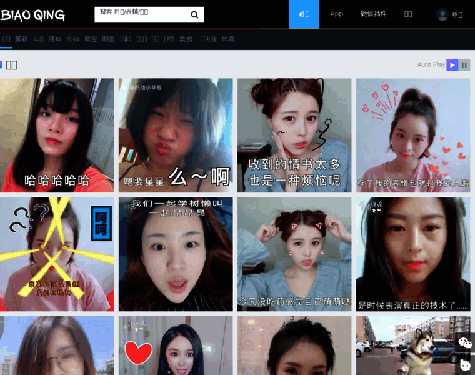Click the BIAO QING site logo

32,15
